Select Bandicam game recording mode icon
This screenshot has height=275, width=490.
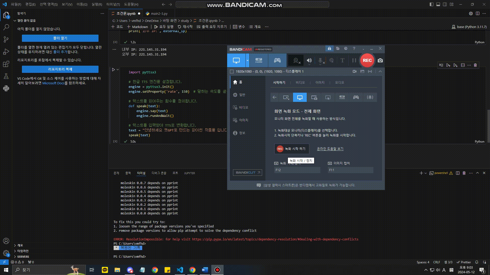[277, 60]
